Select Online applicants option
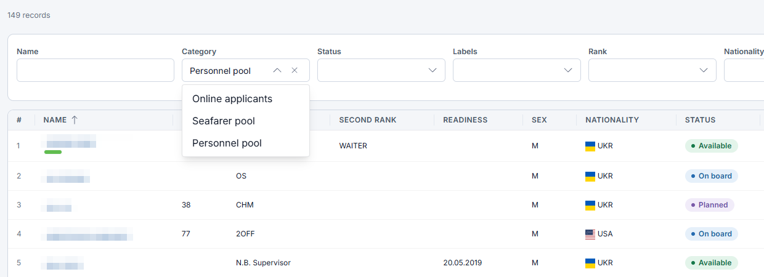764x277 pixels. [x=246, y=98]
